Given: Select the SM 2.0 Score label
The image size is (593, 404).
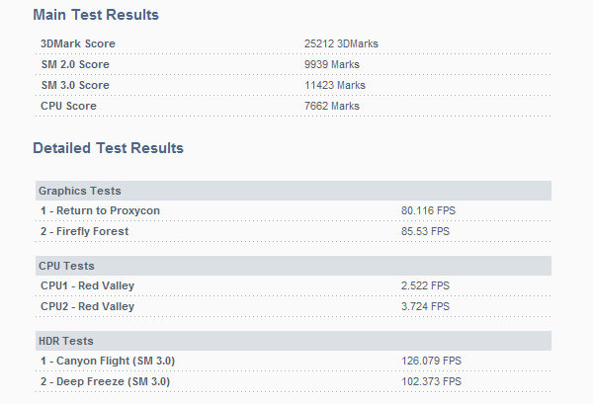Looking at the screenshot, I should 75,64.
